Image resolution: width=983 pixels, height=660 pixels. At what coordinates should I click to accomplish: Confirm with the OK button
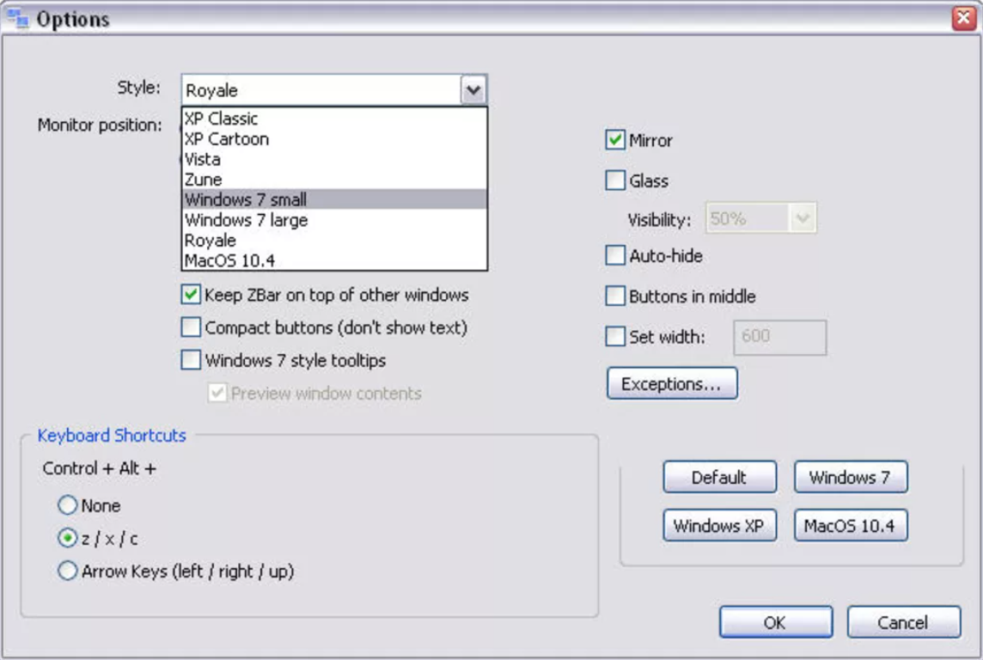click(776, 622)
